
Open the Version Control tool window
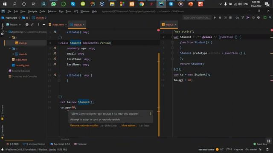(34, 144)
